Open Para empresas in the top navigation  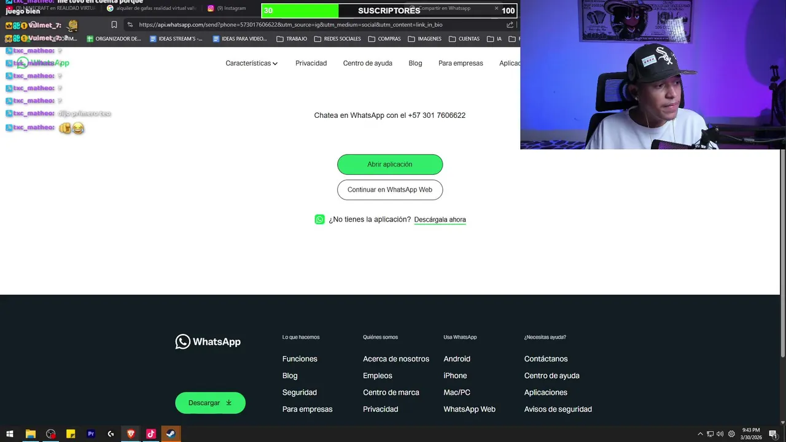[461, 63]
